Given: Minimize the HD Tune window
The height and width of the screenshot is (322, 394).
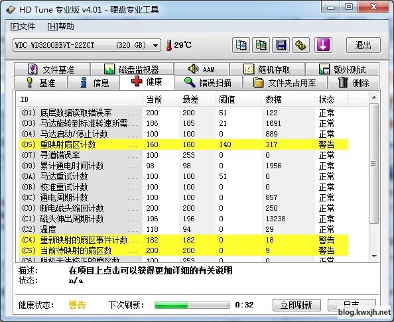Looking at the screenshot, I should (331, 7).
